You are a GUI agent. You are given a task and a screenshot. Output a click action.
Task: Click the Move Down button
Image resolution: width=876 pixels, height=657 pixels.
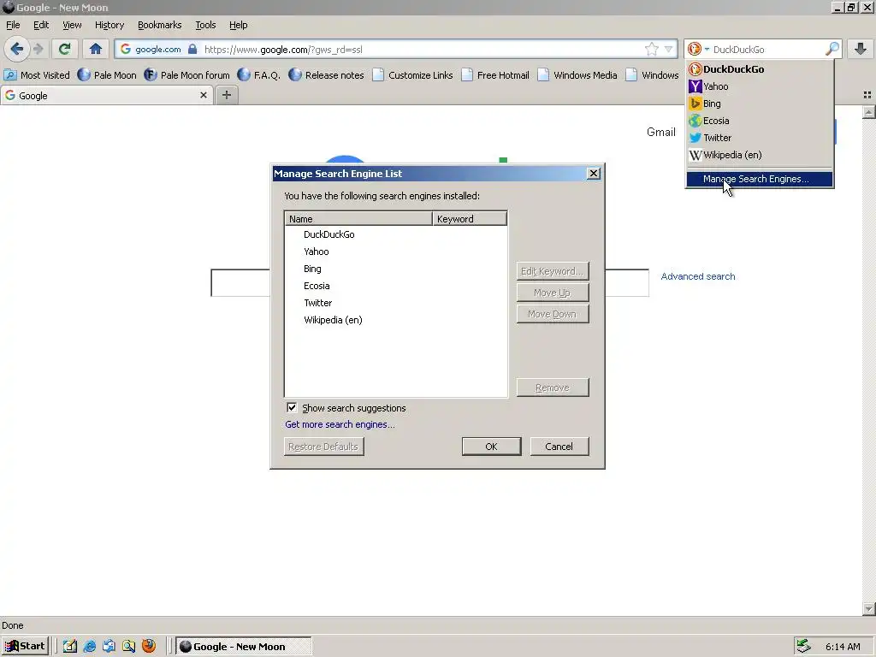[553, 314]
